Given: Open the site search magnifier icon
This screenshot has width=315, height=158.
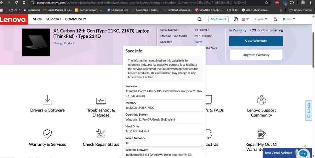Looking at the screenshot, I should click(x=199, y=19).
